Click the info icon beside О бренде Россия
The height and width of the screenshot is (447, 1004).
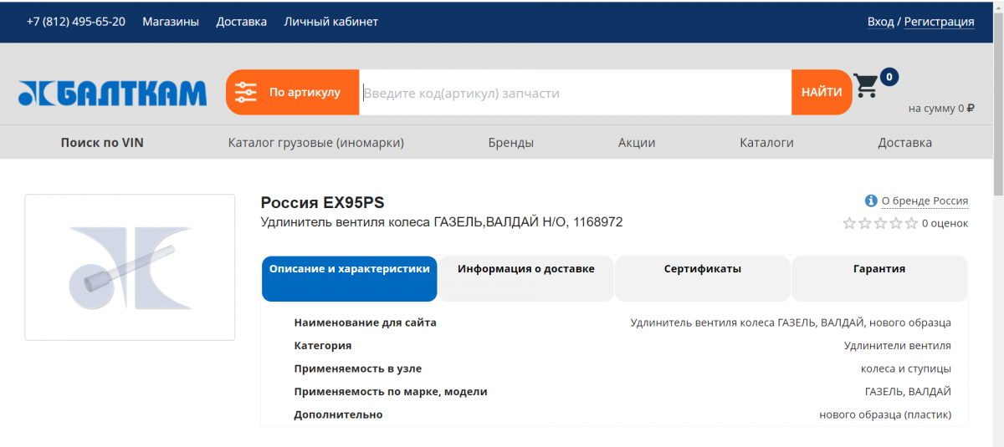pos(871,201)
